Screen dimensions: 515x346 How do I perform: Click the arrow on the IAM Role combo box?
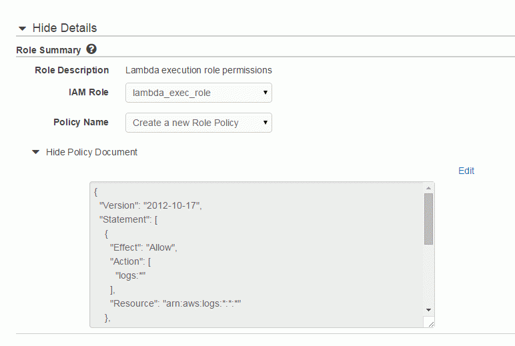click(x=266, y=93)
